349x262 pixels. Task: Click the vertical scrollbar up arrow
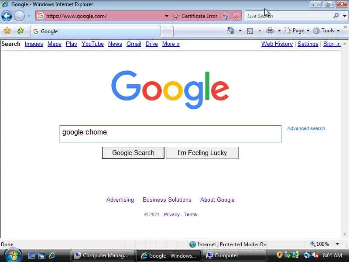345,44
